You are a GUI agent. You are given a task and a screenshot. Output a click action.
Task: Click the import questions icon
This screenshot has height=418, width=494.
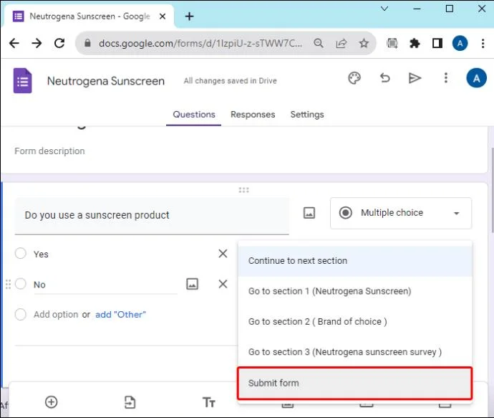click(130, 402)
